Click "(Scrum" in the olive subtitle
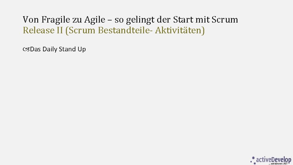 [x=80, y=31]
